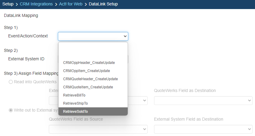The image size is (255, 136).
Task: Select the Read into QuoteWerks radio button
Action: pos(11,82)
